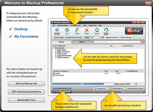This screenshot has width=153, height=112.
Task: Uncheck the My Documents checkbox in the tree
Action: pos(58,52)
